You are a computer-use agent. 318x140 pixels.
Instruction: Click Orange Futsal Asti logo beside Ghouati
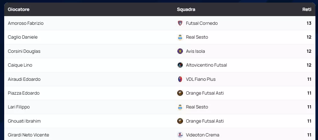click(180, 121)
